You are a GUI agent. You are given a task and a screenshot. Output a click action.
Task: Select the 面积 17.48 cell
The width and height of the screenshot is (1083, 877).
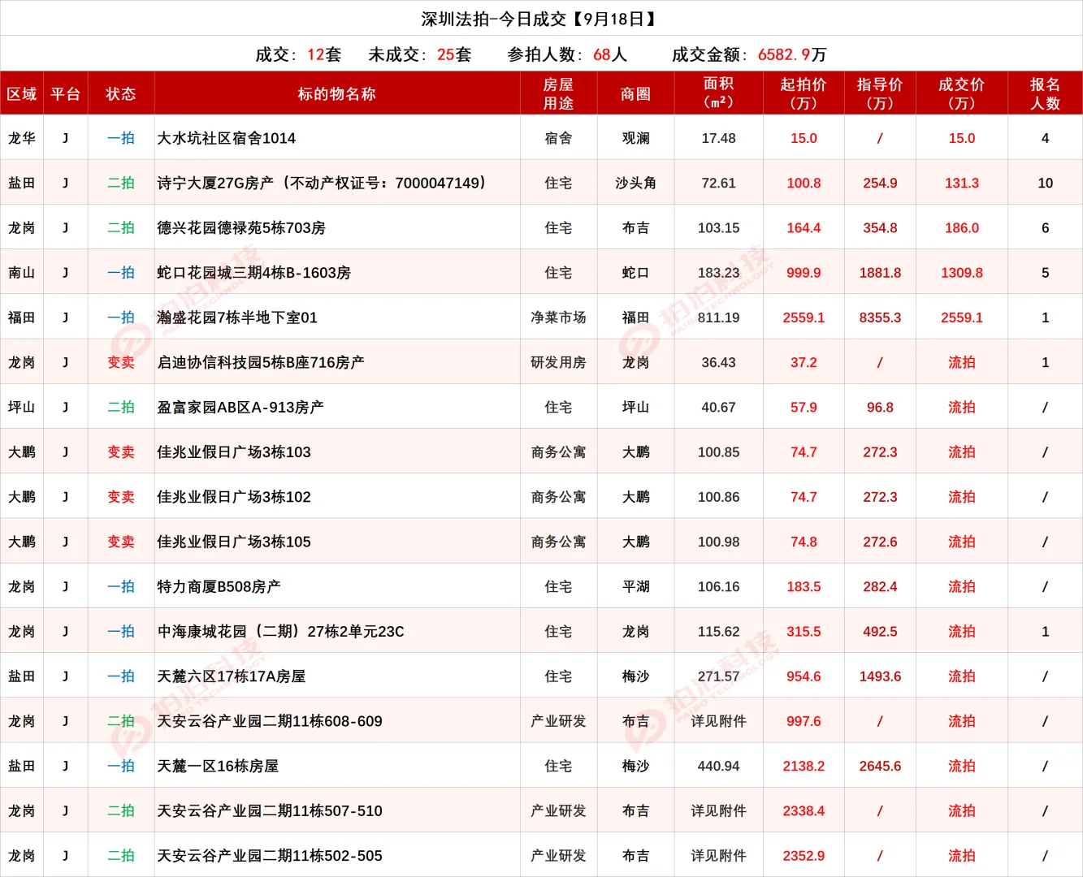tap(719, 138)
